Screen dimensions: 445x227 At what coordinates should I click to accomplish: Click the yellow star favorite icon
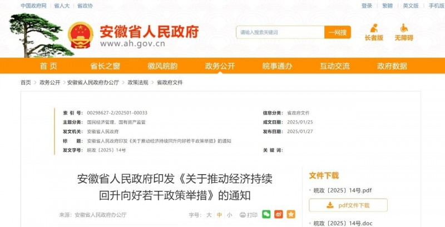click(291, 215)
